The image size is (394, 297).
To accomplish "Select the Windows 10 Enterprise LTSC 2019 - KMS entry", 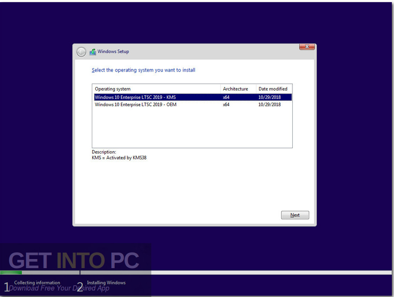I will (x=135, y=97).
